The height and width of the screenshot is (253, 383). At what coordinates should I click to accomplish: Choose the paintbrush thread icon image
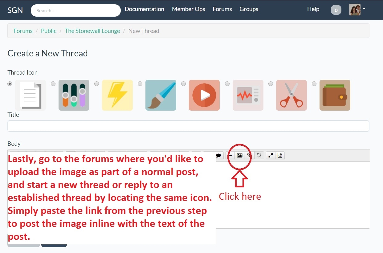(161, 95)
